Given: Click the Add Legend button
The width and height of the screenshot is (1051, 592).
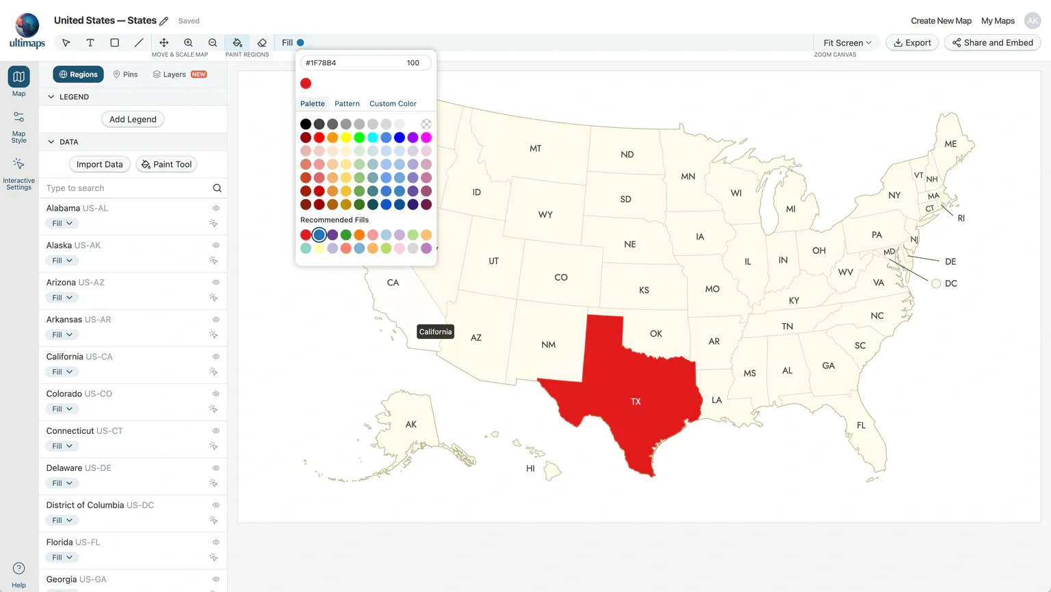Looking at the screenshot, I should click(x=133, y=119).
